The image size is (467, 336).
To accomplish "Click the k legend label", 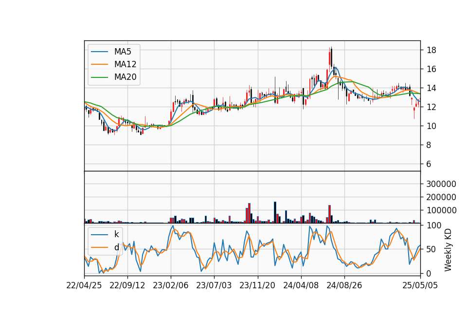I will coord(116,234).
